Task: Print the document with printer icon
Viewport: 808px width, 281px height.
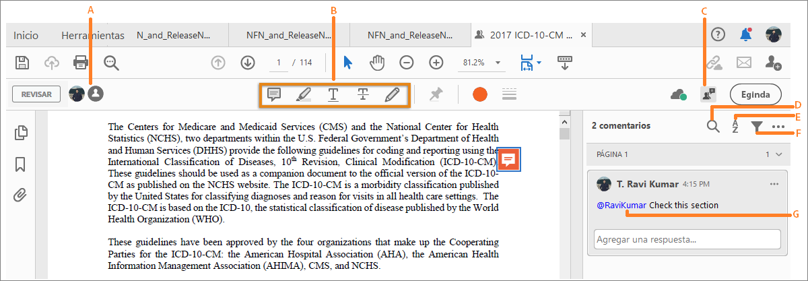Action: point(81,63)
